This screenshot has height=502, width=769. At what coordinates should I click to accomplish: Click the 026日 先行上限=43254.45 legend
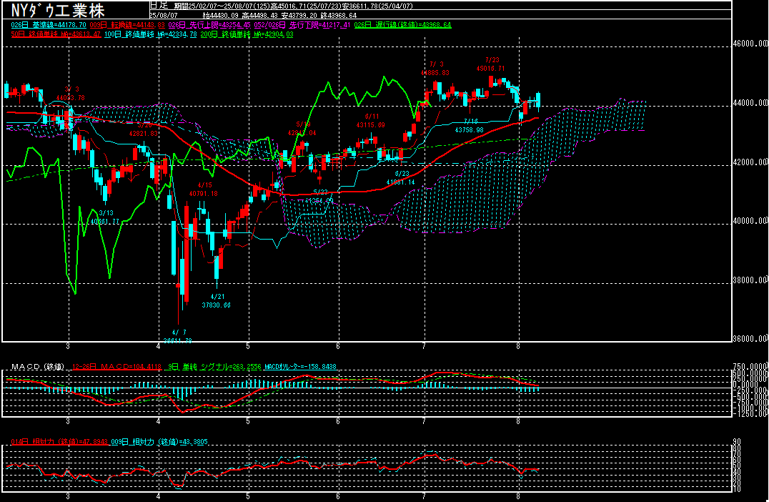pos(209,24)
